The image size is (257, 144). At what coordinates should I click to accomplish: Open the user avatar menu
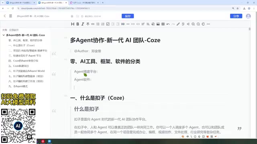tap(248, 16)
